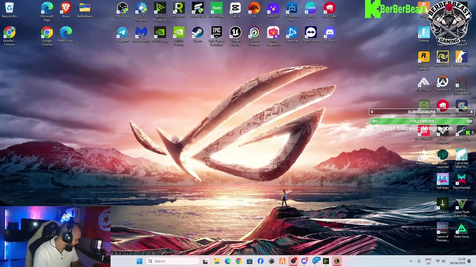Launch the EA app icon
Screen dimensions: 476x267
pos(254,10)
